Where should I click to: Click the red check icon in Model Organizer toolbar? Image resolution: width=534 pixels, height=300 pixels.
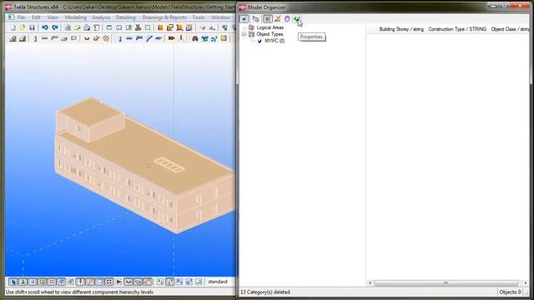point(278,19)
